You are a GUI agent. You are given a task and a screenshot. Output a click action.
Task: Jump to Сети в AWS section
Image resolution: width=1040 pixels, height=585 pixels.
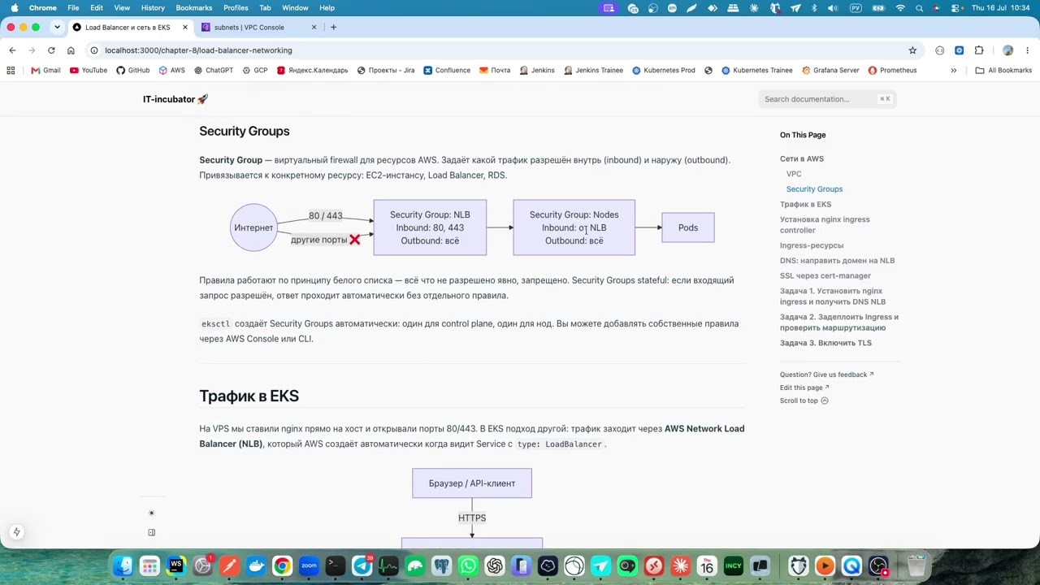pos(802,158)
